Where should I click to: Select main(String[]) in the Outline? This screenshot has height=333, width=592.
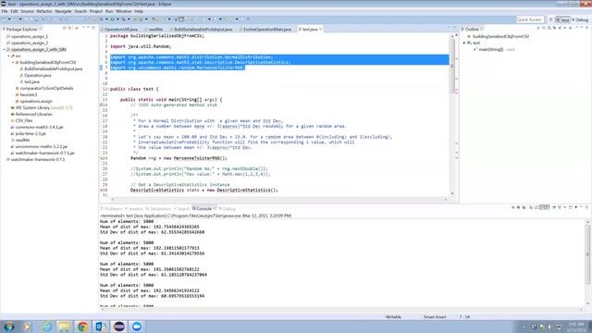pos(491,49)
